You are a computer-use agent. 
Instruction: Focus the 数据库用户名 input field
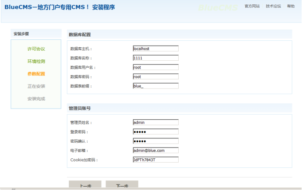click(x=156, y=67)
